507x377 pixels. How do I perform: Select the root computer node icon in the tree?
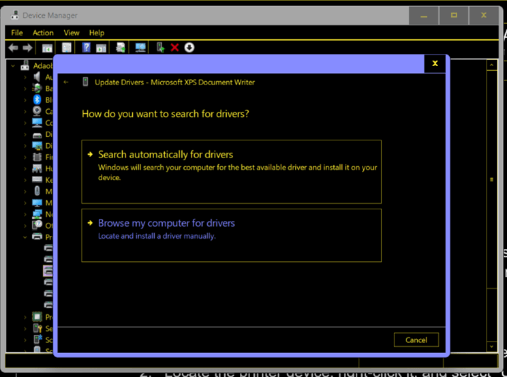(25, 65)
